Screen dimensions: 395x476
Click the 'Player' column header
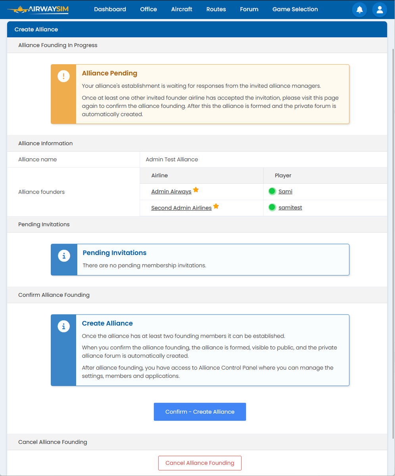[x=283, y=175]
